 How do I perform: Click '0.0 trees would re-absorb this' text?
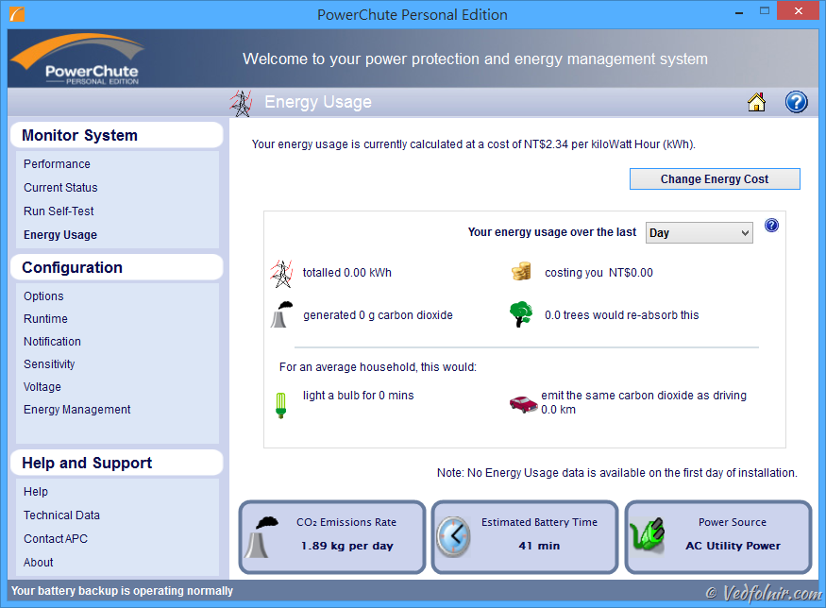(x=621, y=315)
